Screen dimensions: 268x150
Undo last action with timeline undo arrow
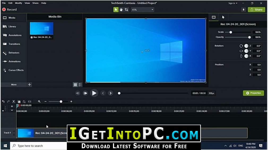(x=3, y=101)
